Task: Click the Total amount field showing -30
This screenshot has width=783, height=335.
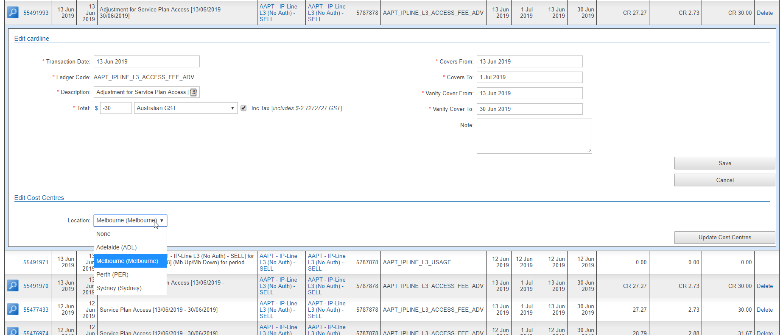Action: [x=116, y=108]
